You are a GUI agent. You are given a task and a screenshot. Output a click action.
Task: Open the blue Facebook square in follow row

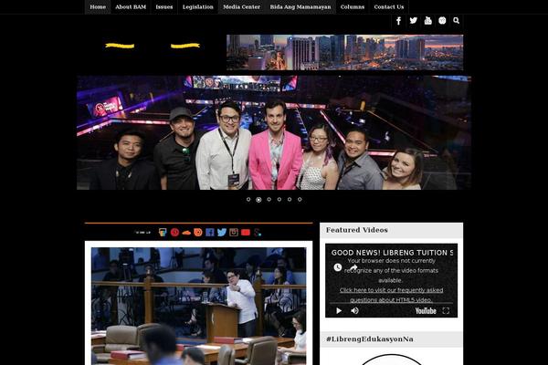[210, 233]
